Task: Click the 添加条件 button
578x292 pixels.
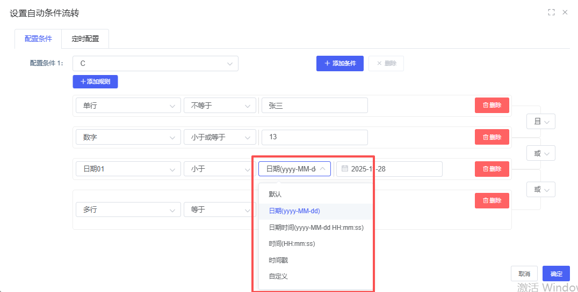Action: 339,63
